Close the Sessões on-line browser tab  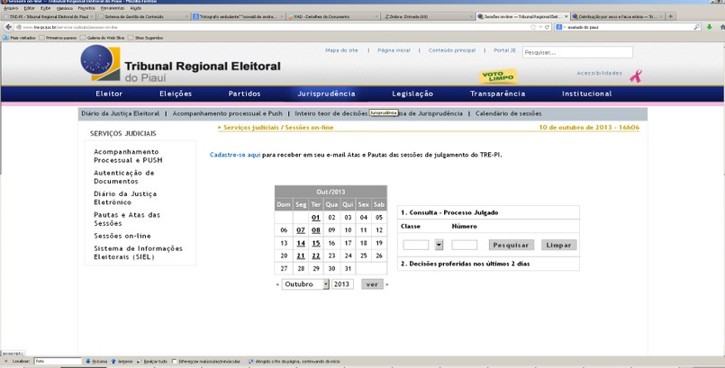point(566,16)
